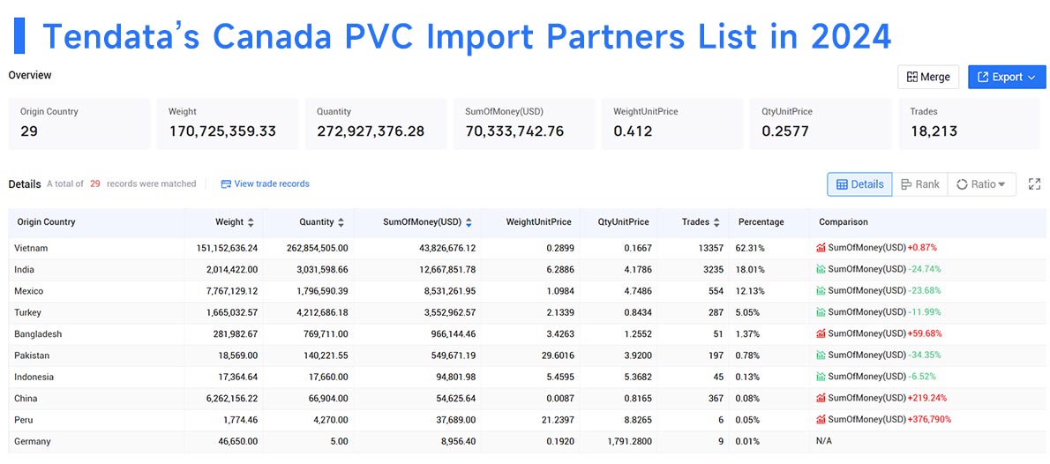Open the View trade records link
This screenshot has height=464, width=1050.
(x=266, y=183)
